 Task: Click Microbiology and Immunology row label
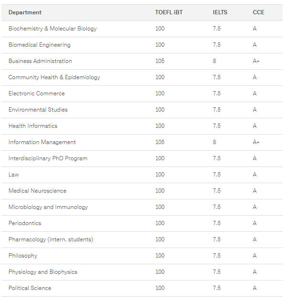tap(48, 207)
